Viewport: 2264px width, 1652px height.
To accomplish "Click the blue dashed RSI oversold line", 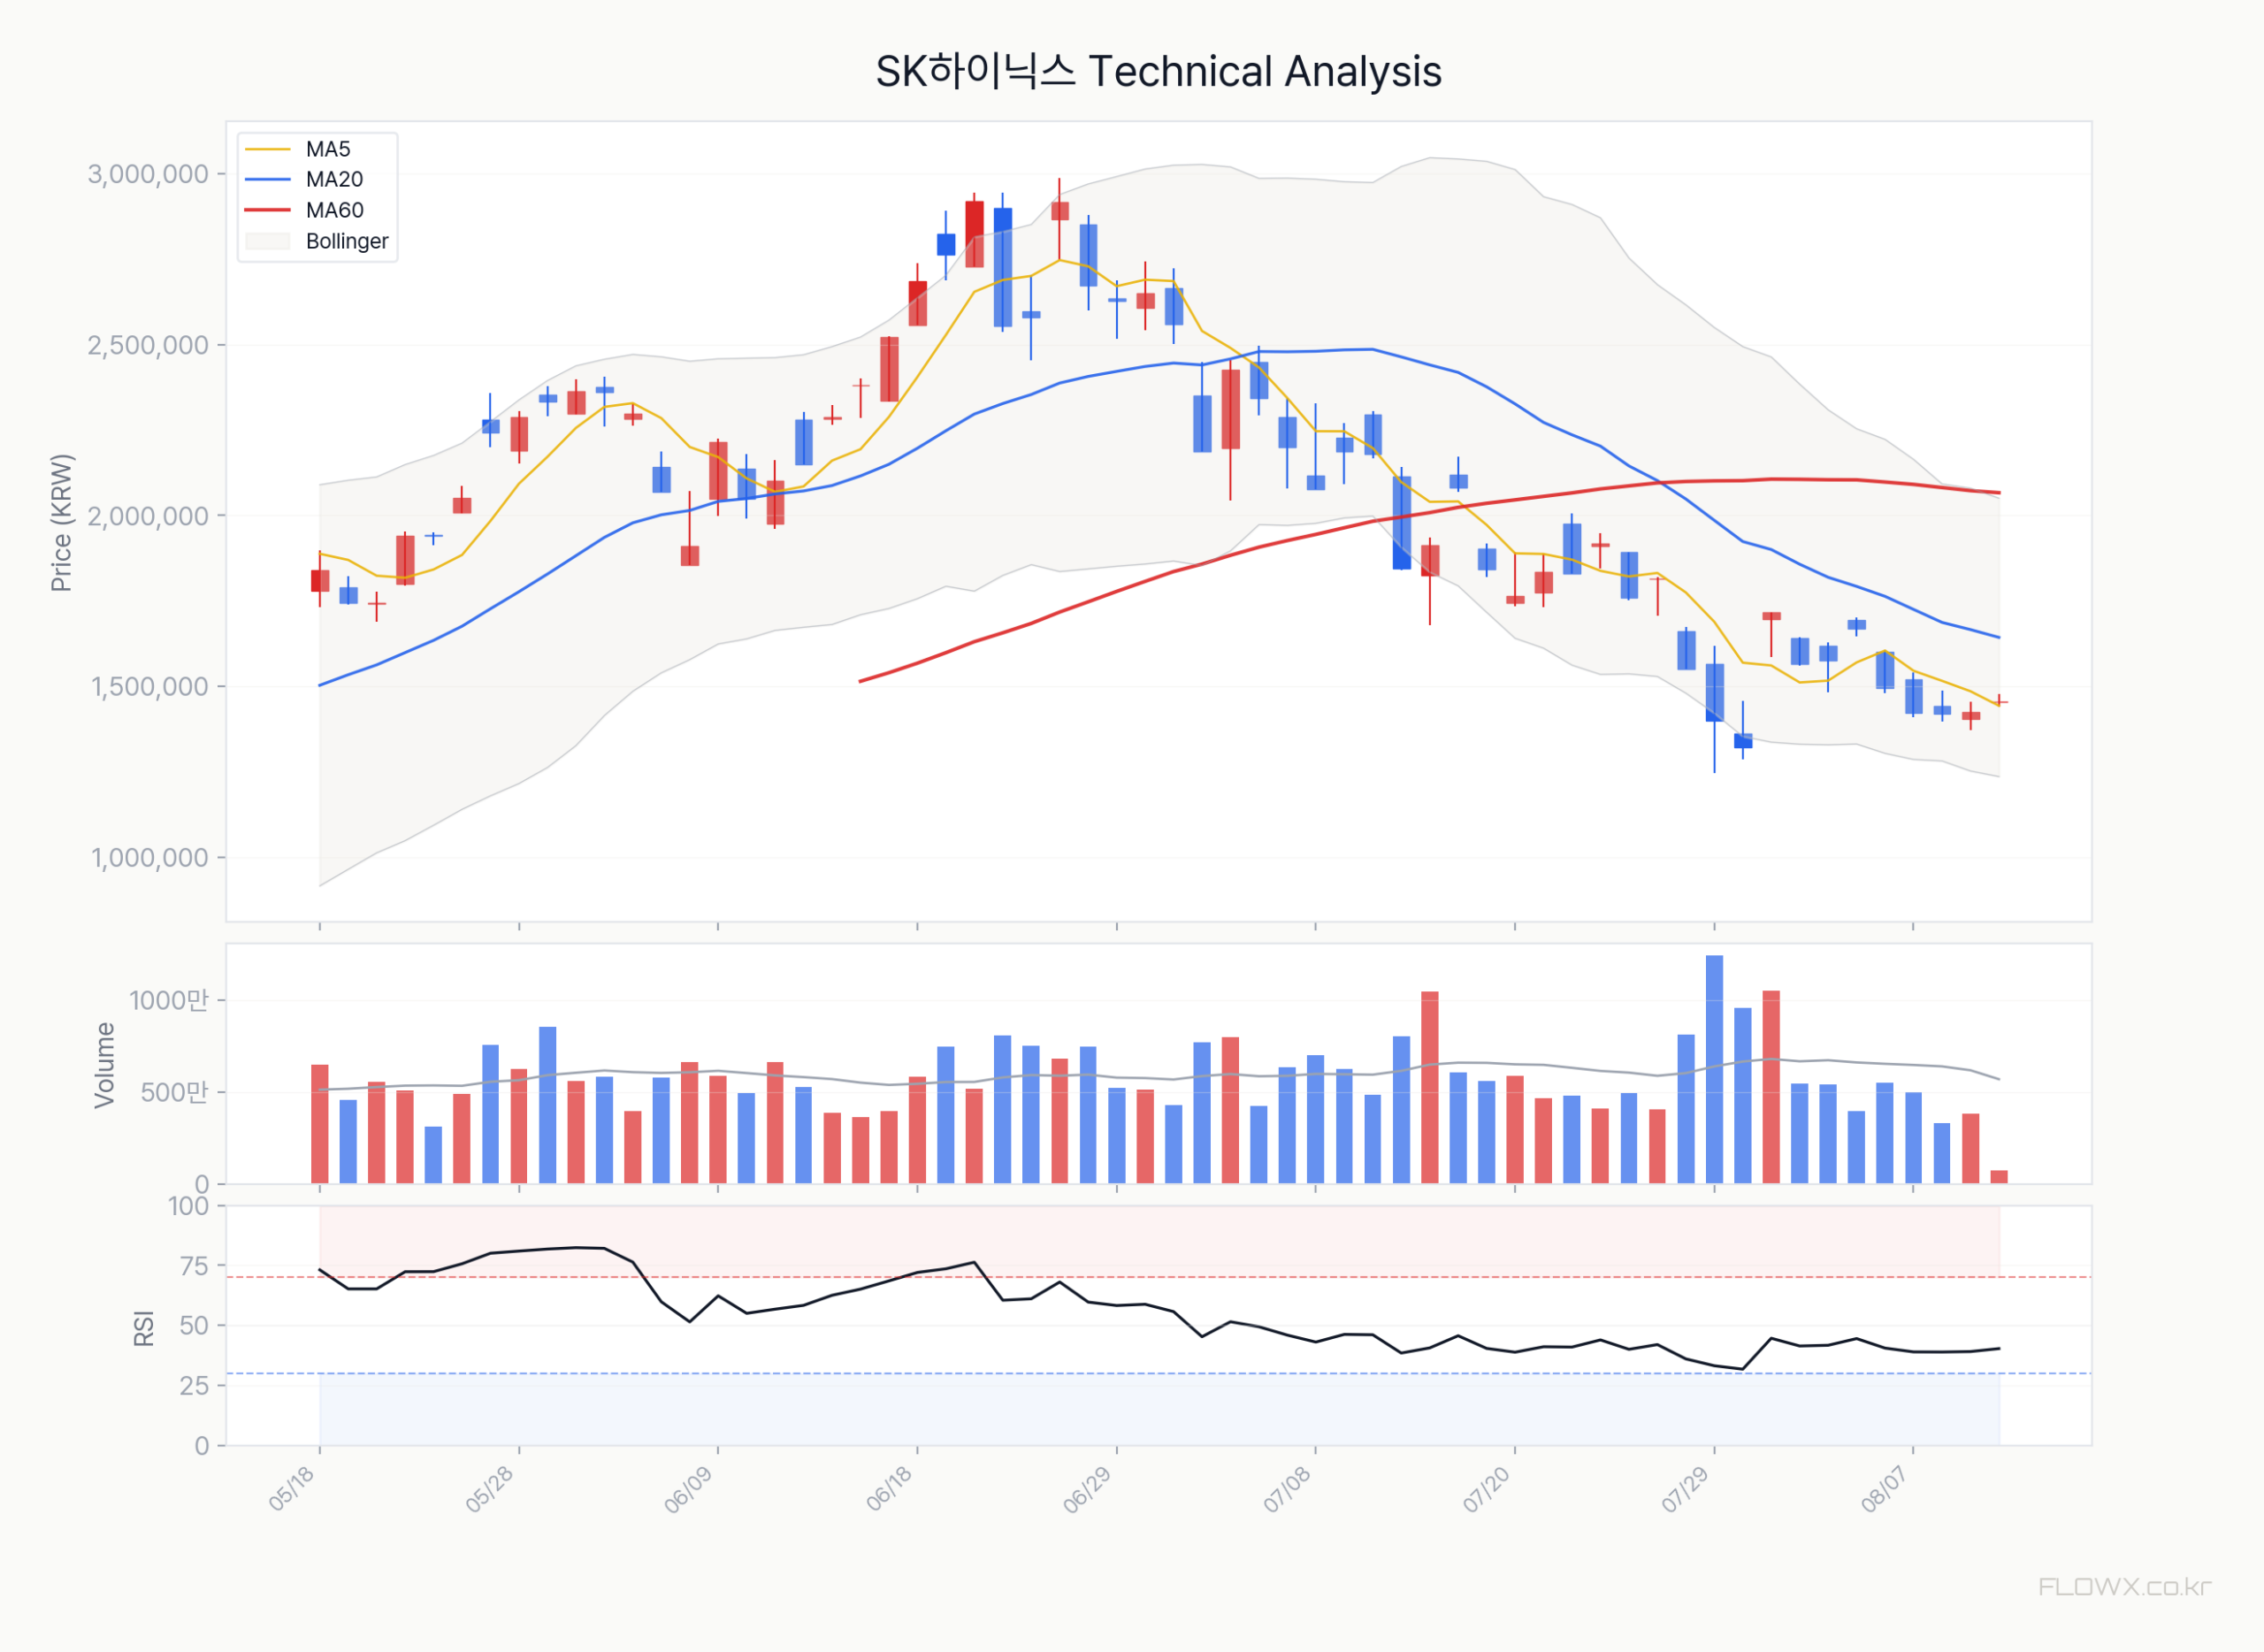I will coord(1158,1373).
